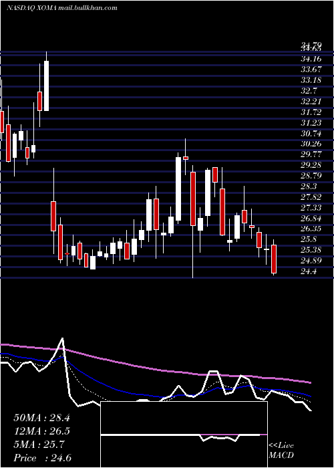Screen dimensions: 334x468
Task: Click the 27.82 price axis label
Action: pyautogui.click(x=311, y=197)
